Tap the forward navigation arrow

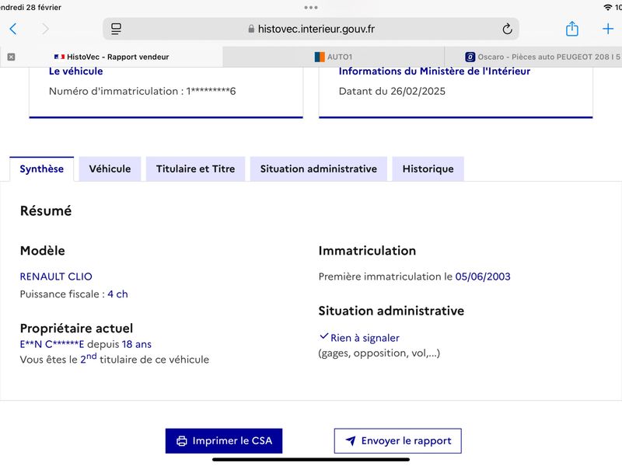[x=46, y=29]
